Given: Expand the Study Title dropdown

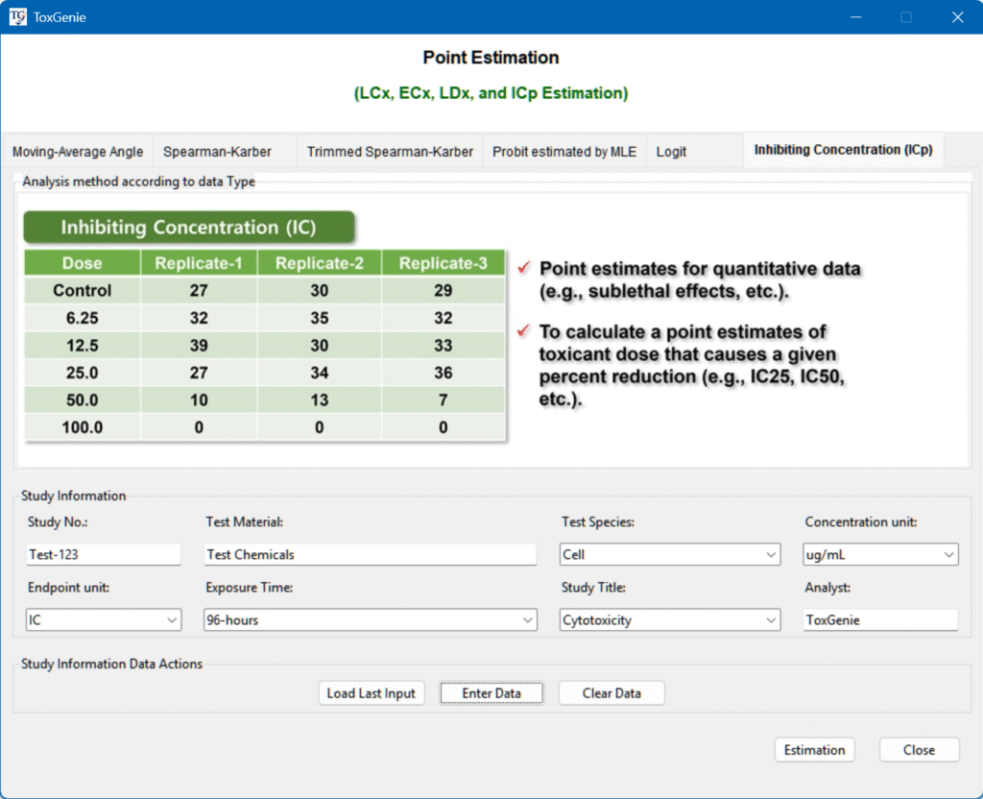Looking at the screenshot, I should [x=670, y=620].
